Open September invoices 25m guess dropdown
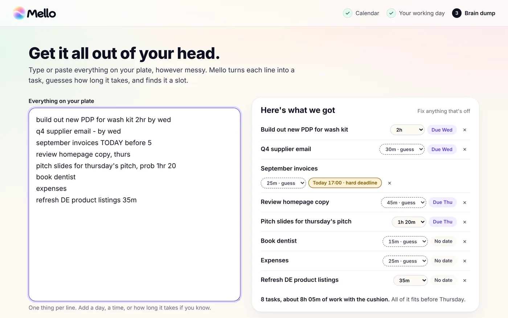 (283, 183)
